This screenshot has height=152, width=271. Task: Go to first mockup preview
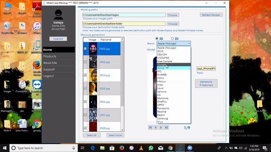[x=150, y=128]
